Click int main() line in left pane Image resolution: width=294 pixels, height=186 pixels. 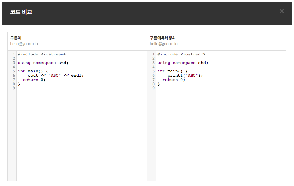click(33, 71)
